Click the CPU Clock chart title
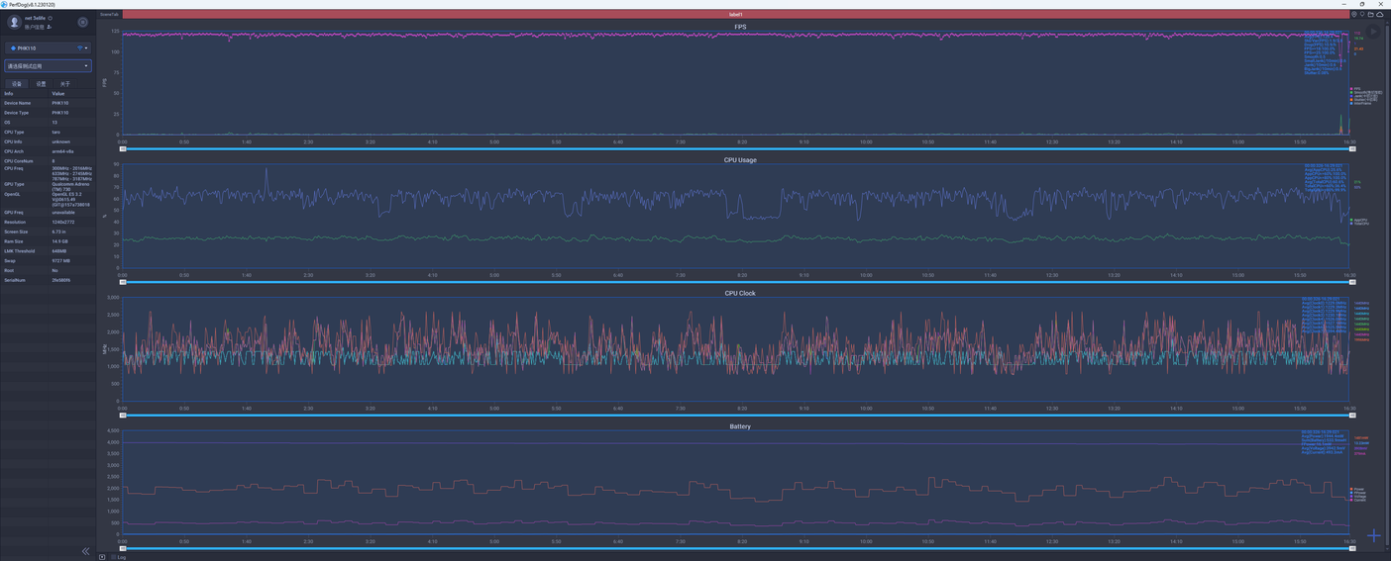 (740, 293)
